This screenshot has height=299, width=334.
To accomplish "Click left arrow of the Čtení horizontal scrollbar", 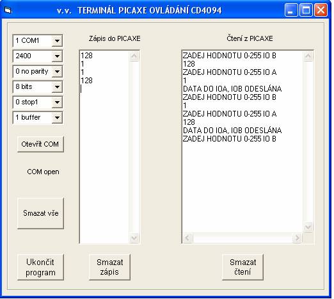I will pos(187,238).
